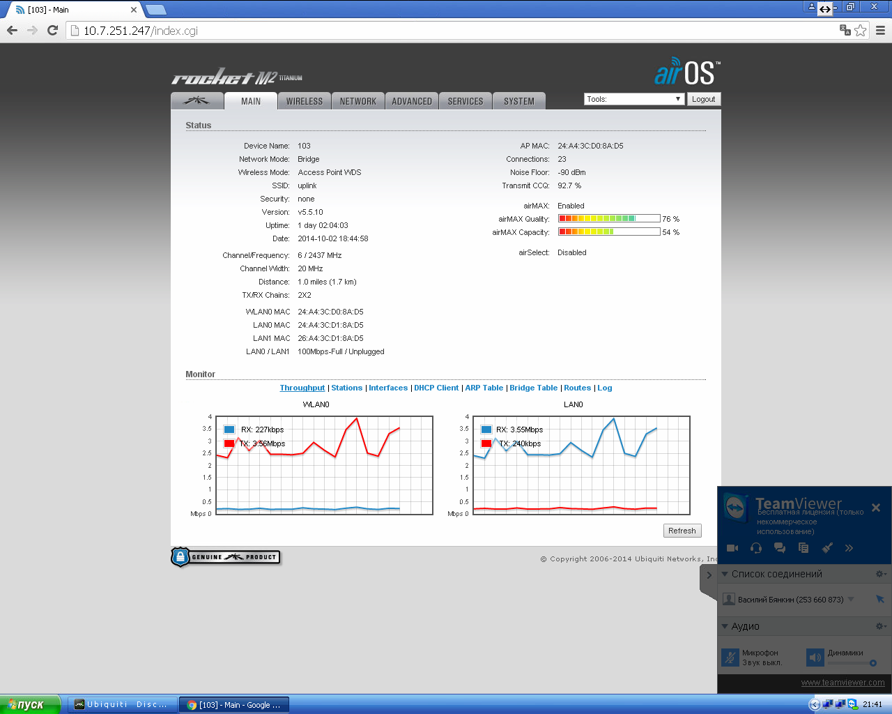Expand hidden system tray icons
This screenshot has height=714, width=892.
pyautogui.click(x=814, y=704)
